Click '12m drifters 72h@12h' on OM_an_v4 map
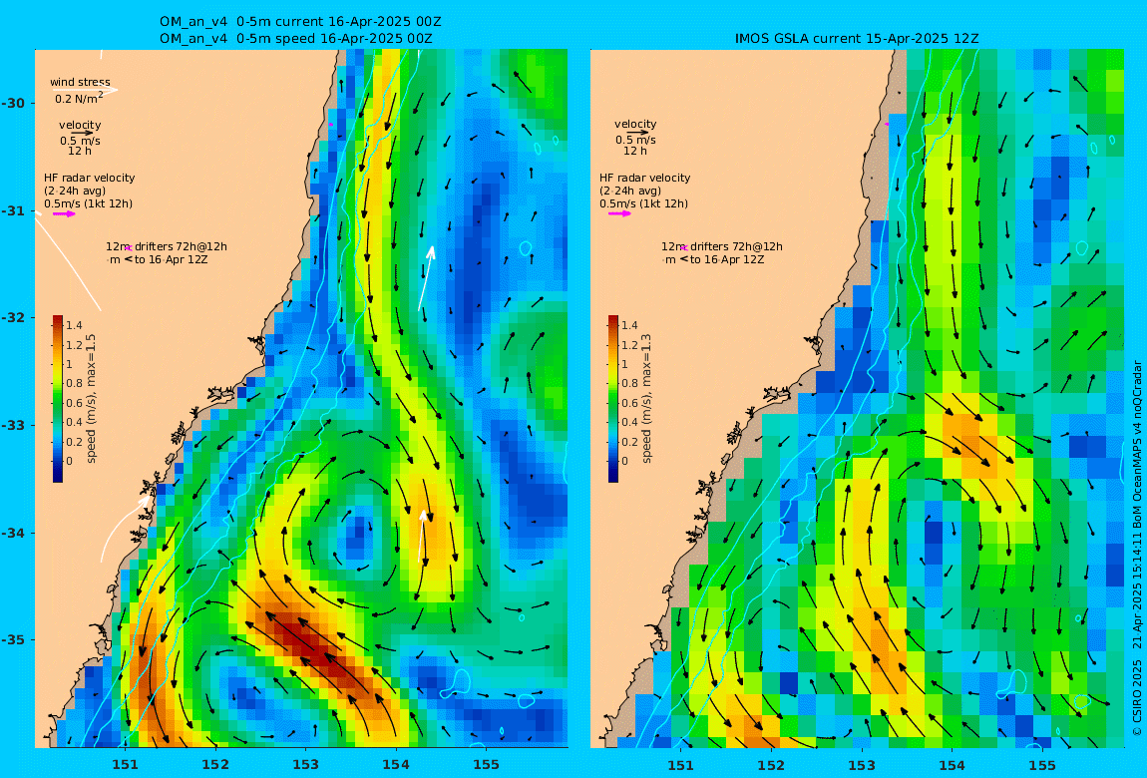The height and width of the screenshot is (778, 1147). click(167, 246)
